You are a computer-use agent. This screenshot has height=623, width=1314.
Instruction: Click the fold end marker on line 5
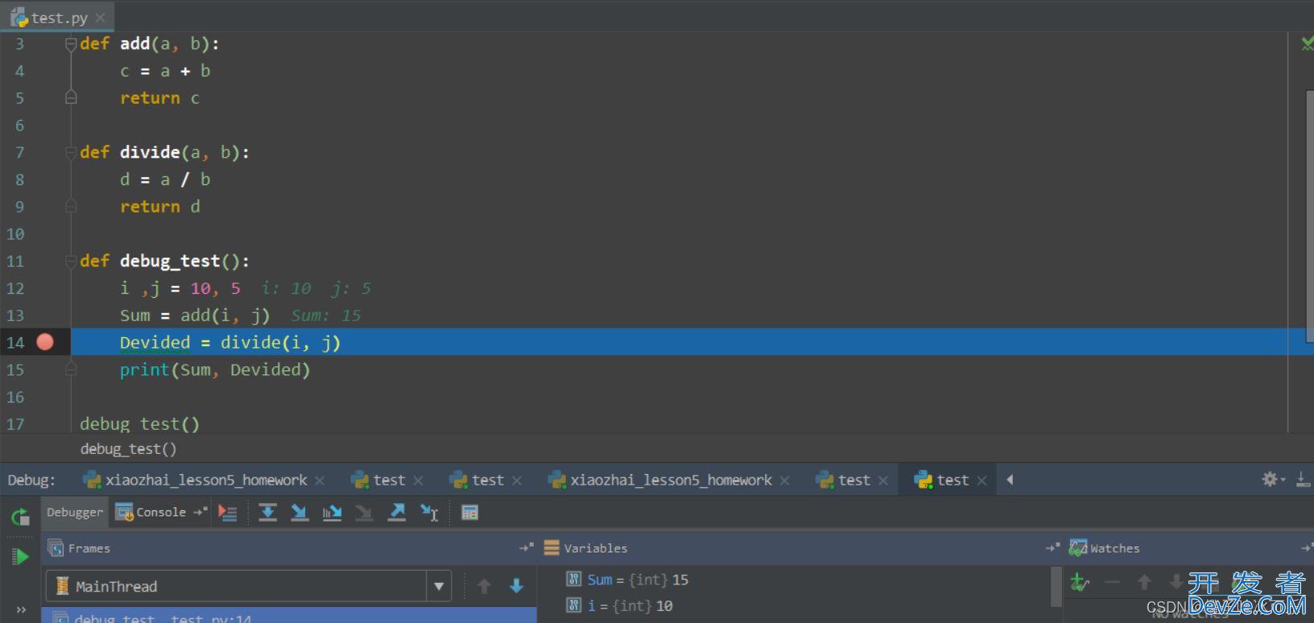[71, 97]
